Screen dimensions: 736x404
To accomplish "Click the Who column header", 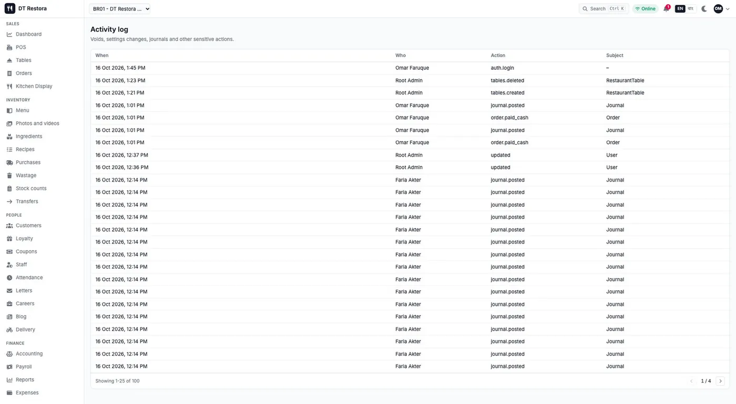I will [x=401, y=56].
